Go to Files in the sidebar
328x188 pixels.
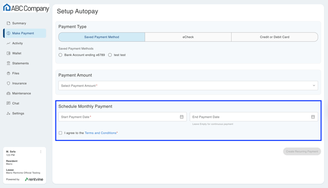(x=24, y=73)
